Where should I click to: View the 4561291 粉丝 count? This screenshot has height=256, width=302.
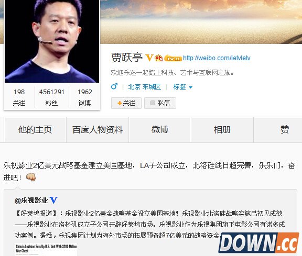tap(52, 97)
